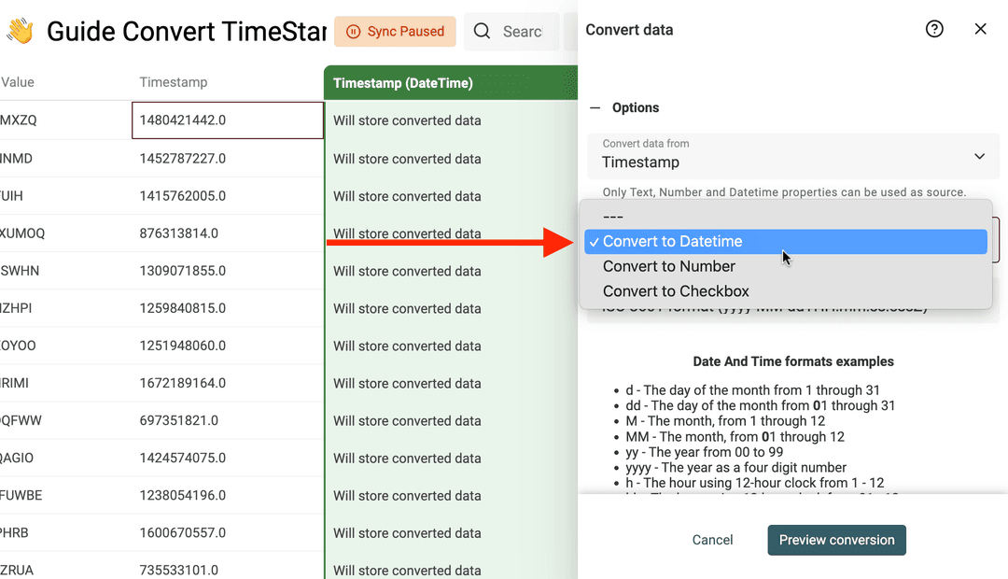Click the Cancel button
This screenshot has width=1008, height=579.
712,540
